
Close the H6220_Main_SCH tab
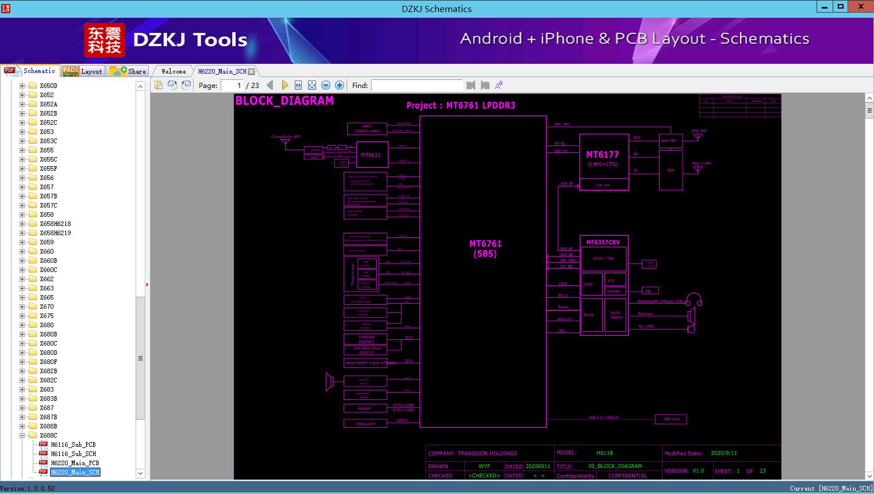point(252,71)
